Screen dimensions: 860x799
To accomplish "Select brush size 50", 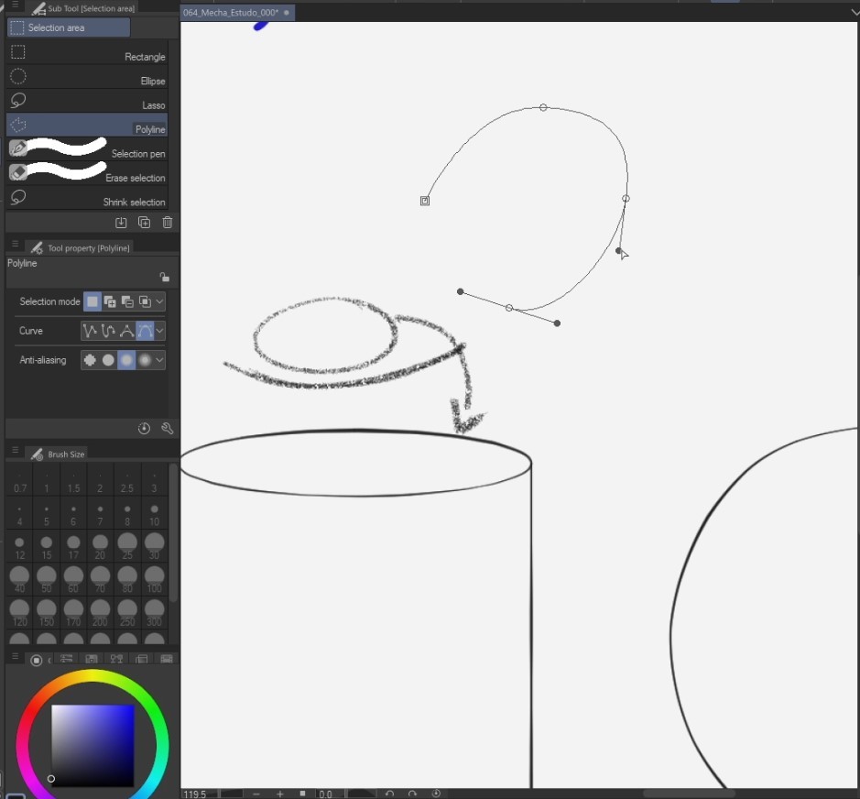I will pos(47,582).
